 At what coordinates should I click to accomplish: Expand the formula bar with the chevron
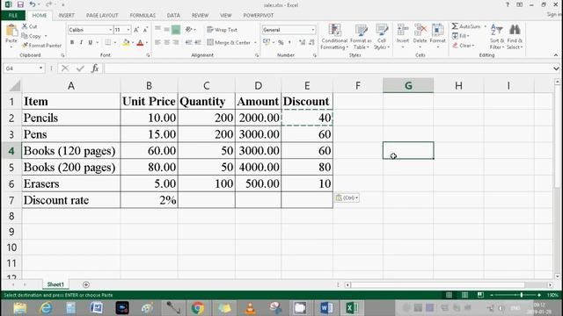[x=556, y=68]
